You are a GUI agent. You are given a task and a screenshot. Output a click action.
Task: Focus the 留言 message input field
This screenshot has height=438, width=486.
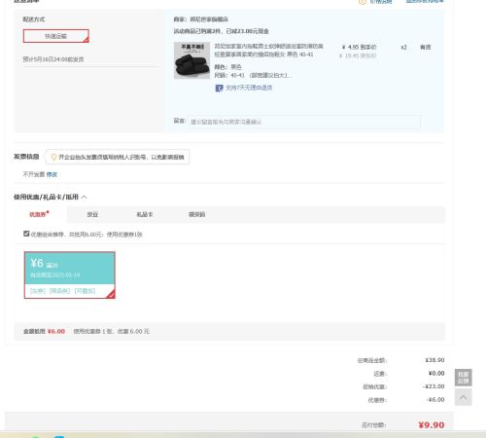(x=304, y=122)
